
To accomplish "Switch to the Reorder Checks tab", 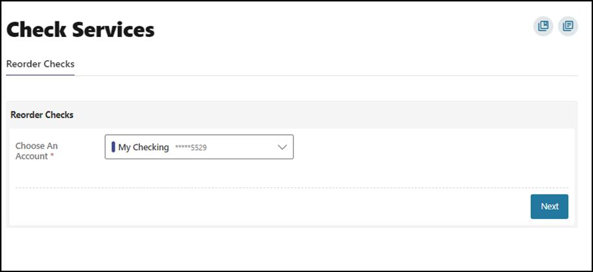I will [x=40, y=64].
